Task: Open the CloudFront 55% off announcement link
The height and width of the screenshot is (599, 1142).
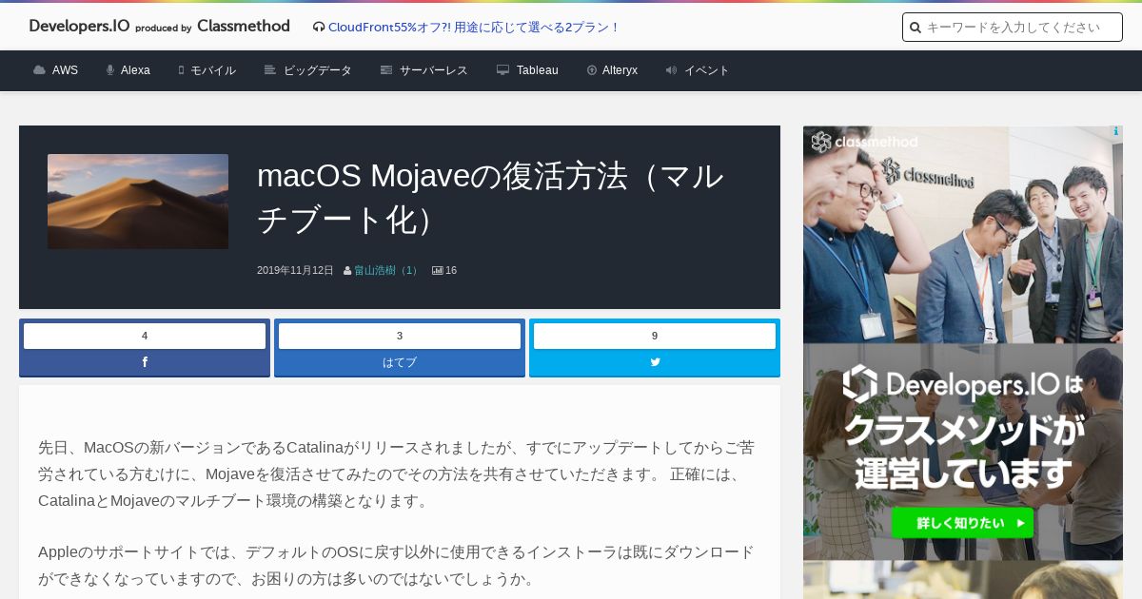Action: pos(473,28)
